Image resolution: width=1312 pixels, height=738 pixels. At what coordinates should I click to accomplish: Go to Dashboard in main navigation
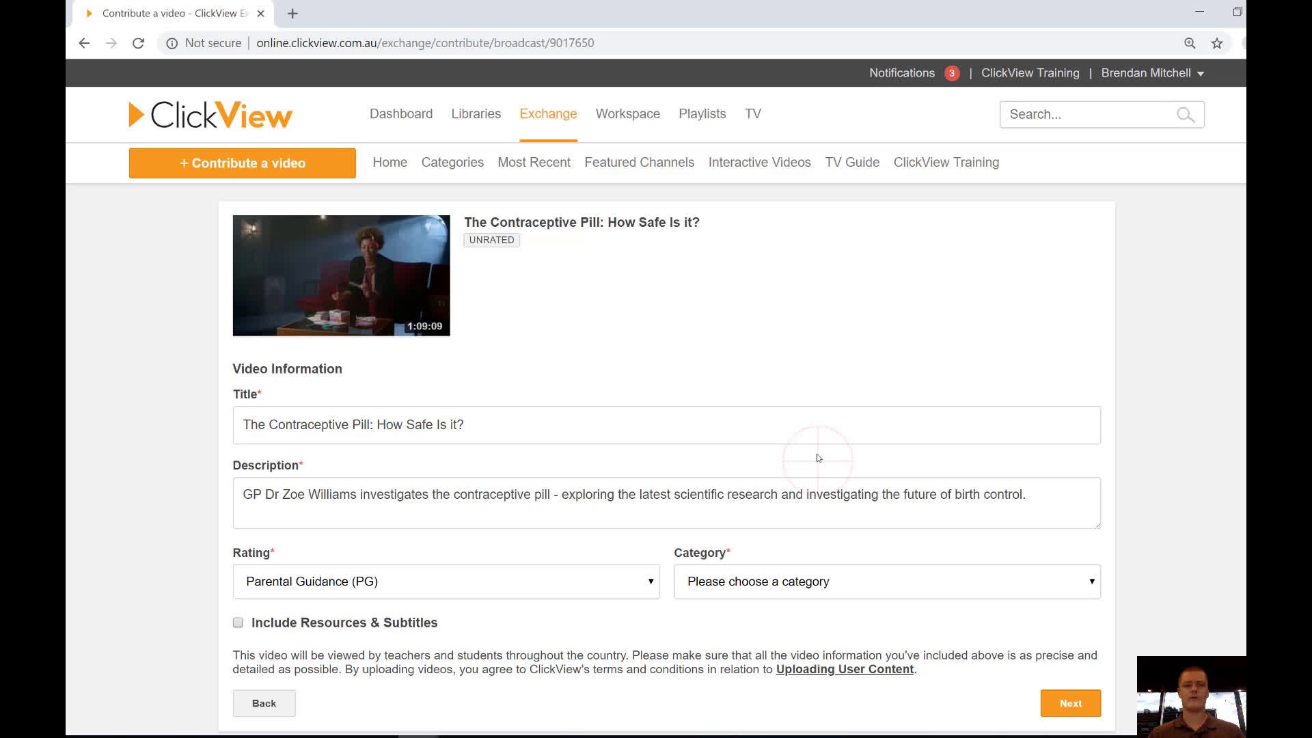pos(401,114)
